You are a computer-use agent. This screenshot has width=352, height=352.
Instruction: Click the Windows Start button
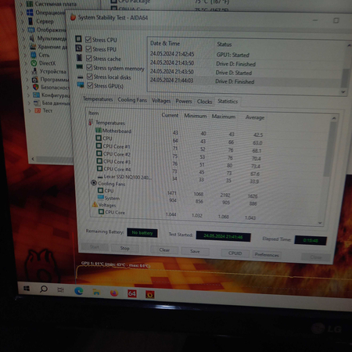(27, 288)
